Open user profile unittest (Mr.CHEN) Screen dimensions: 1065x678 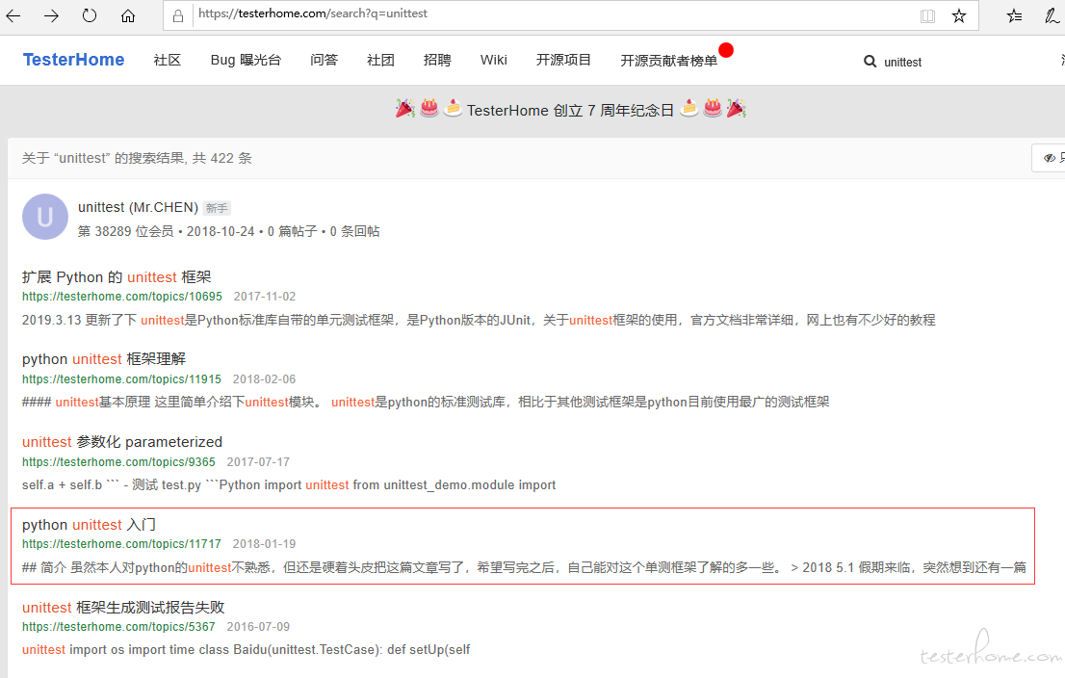[x=138, y=207]
